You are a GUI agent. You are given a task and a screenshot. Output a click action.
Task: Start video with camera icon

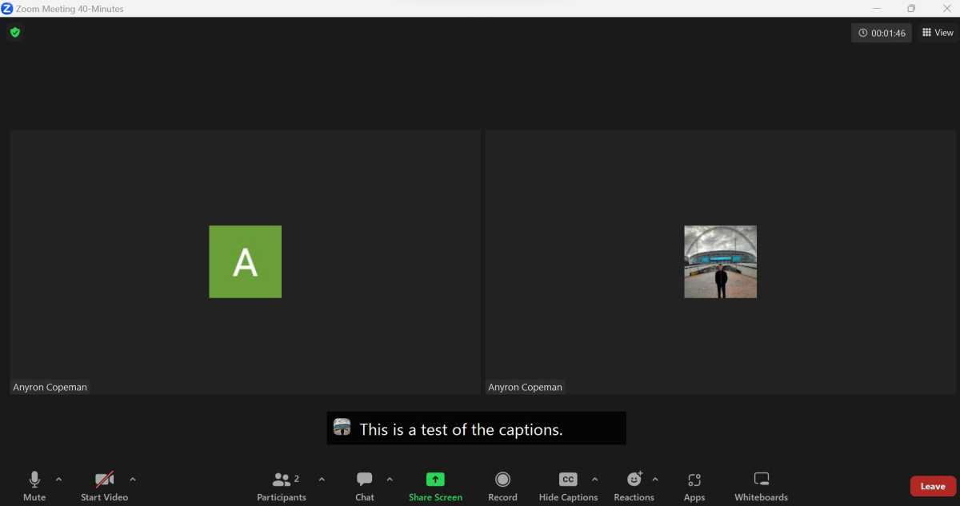[x=104, y=480]
